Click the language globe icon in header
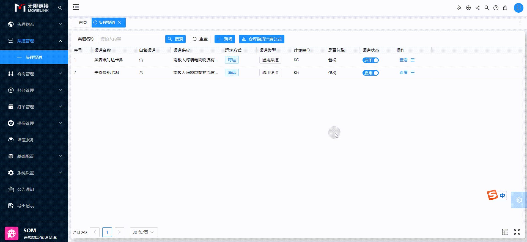The height and width of the screenshot is (242, 527). pyautogui.click(x=468, y=8)
